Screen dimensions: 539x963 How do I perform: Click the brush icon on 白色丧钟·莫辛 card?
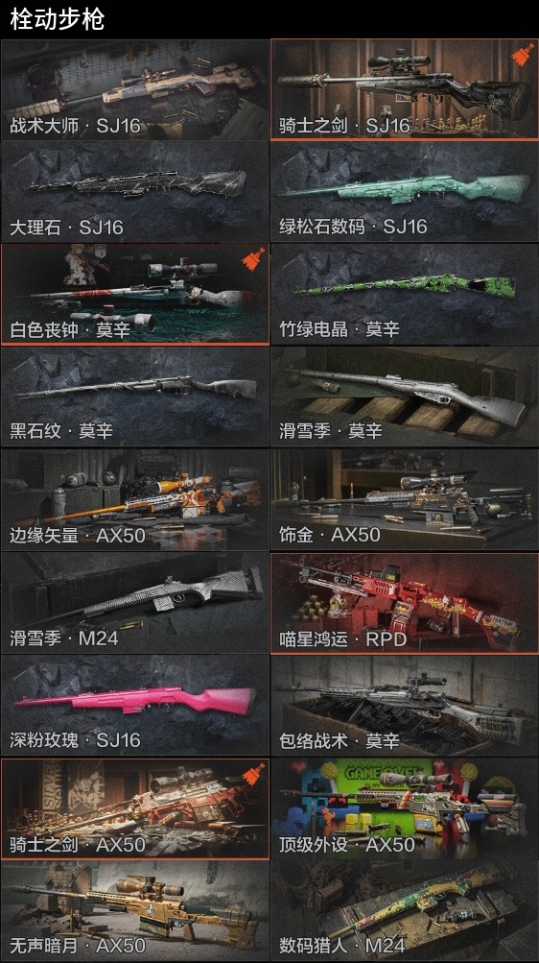253,259
